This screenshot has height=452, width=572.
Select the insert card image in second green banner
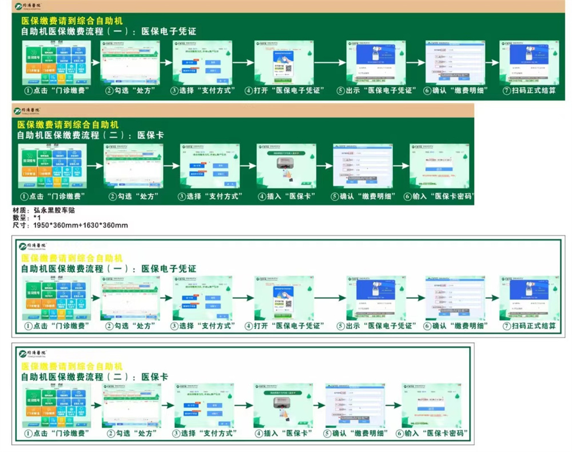[285, 165]
